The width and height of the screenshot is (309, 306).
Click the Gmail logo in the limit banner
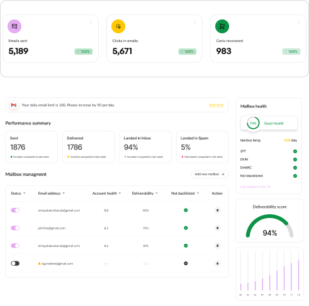pyautogui.click(x=14, y=105)
